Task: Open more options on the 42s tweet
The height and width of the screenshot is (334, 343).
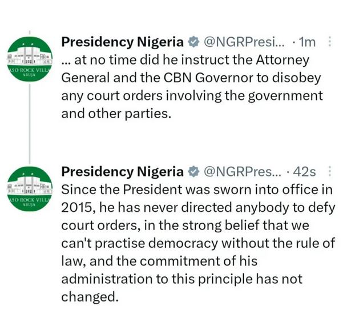Action: coord(329,171)
